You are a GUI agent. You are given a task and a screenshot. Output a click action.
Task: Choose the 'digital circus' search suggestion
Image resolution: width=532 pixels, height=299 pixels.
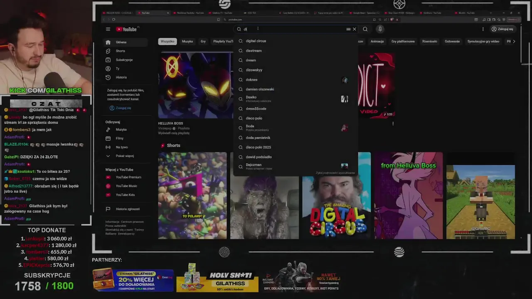pos(295,41)
